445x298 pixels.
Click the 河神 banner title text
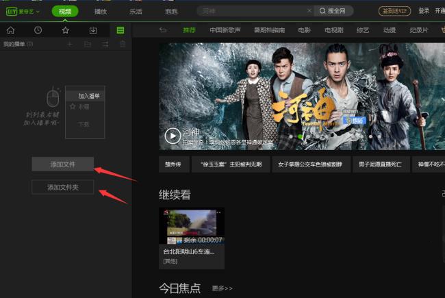coord(191,132)
